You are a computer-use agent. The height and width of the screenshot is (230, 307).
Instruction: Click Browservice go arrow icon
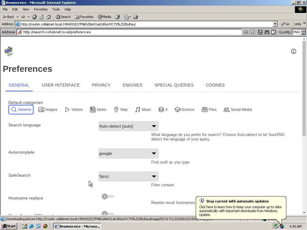point(246,32)
